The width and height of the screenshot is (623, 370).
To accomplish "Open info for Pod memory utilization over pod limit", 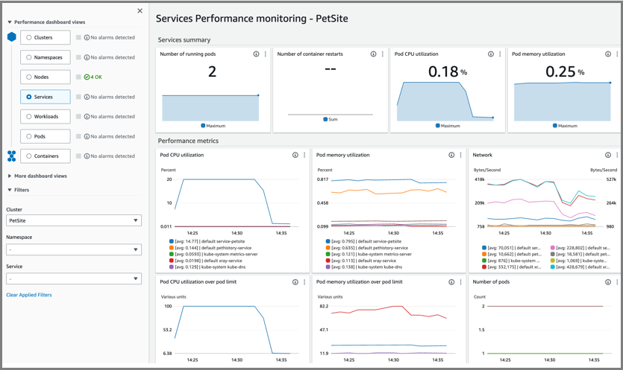I will point(451,282).
